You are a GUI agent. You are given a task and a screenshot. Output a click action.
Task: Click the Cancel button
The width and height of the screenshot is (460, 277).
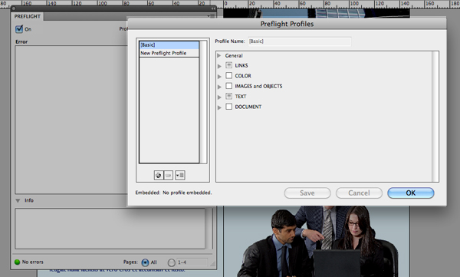coord(359,193)
